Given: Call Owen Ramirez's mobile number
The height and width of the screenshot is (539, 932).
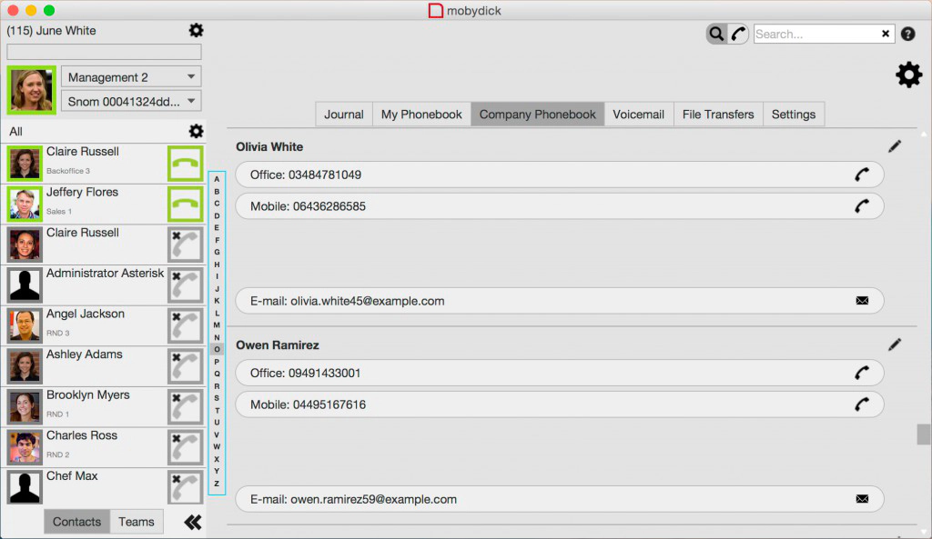Looking at the screenshot, I should point(861,404).
